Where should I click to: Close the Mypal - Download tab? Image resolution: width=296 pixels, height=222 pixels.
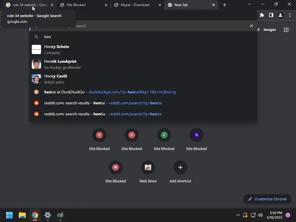[x=160, y=5]
